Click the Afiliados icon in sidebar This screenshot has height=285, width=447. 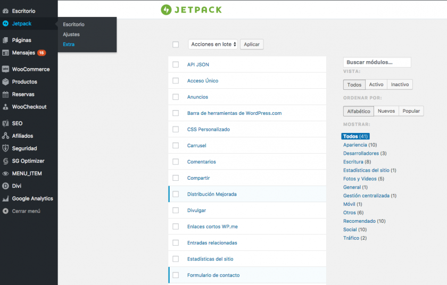(5, 136)
